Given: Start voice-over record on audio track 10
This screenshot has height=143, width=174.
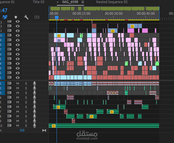Looking at the screenshot, I should tap(34, 126).
